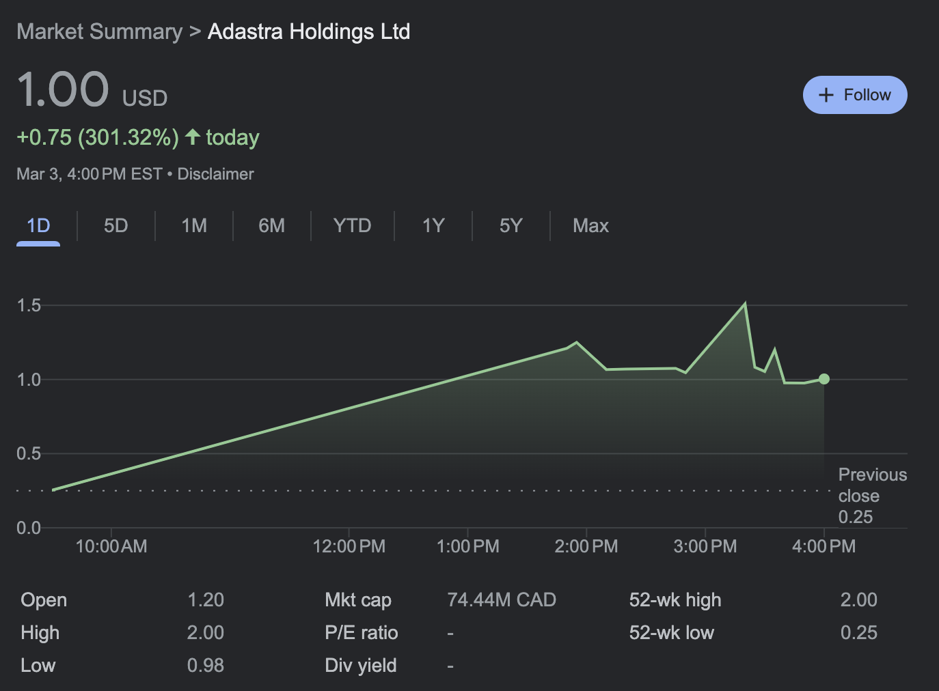Select the YTD tab

352,226
